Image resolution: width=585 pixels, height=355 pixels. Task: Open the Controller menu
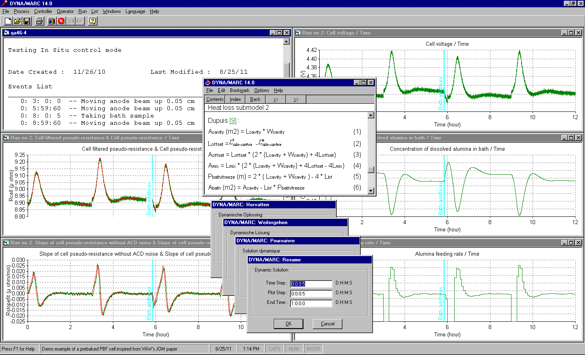[x=43, y=11]
